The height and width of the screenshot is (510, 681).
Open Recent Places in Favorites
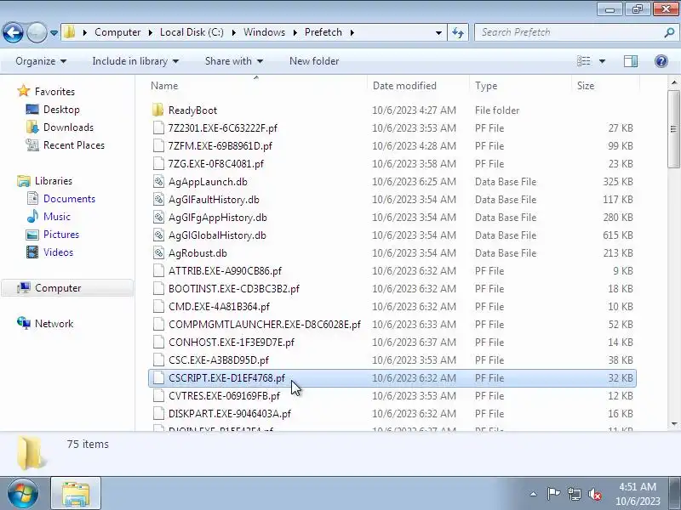74,145
